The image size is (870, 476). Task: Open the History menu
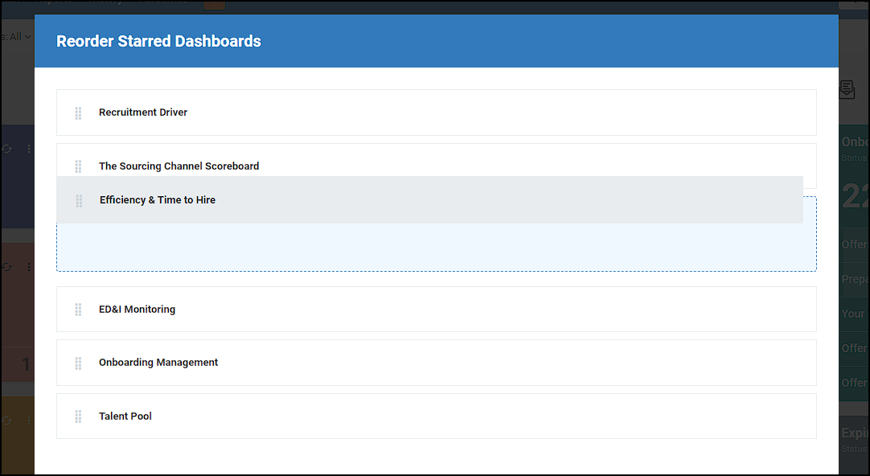coord(107,2)
